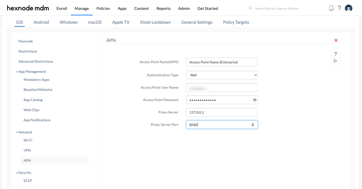Click the play walkthrough icon below the help icon
Image resolution: width=362 pixels, height=189 pixels.
(335, 61)
